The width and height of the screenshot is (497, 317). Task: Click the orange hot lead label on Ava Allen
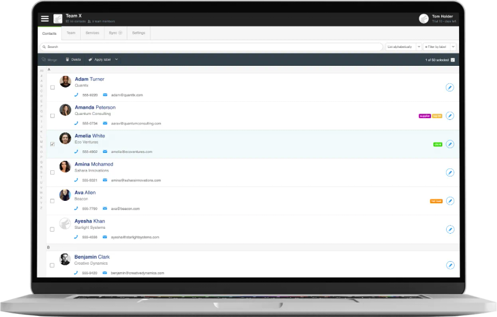(x=436, y=201)
